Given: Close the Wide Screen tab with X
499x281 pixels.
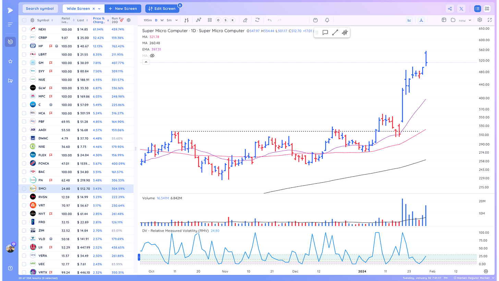Looking at the screenshot, I should coord(93,9).
